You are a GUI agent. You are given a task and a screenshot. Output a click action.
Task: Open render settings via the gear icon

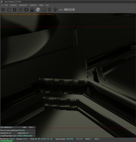point(26,10)
